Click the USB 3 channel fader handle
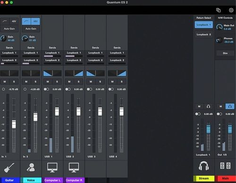Viewport: 236px width, 183px height. point(100,111)
